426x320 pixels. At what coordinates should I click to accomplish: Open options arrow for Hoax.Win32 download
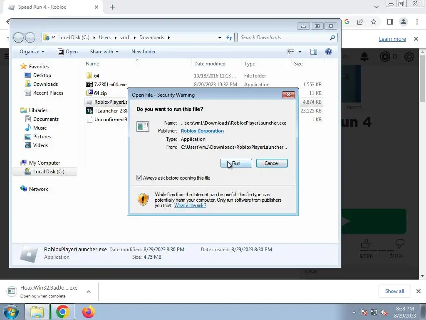tap(89, 292)
